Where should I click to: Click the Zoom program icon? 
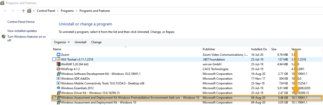tap(59, 55)
